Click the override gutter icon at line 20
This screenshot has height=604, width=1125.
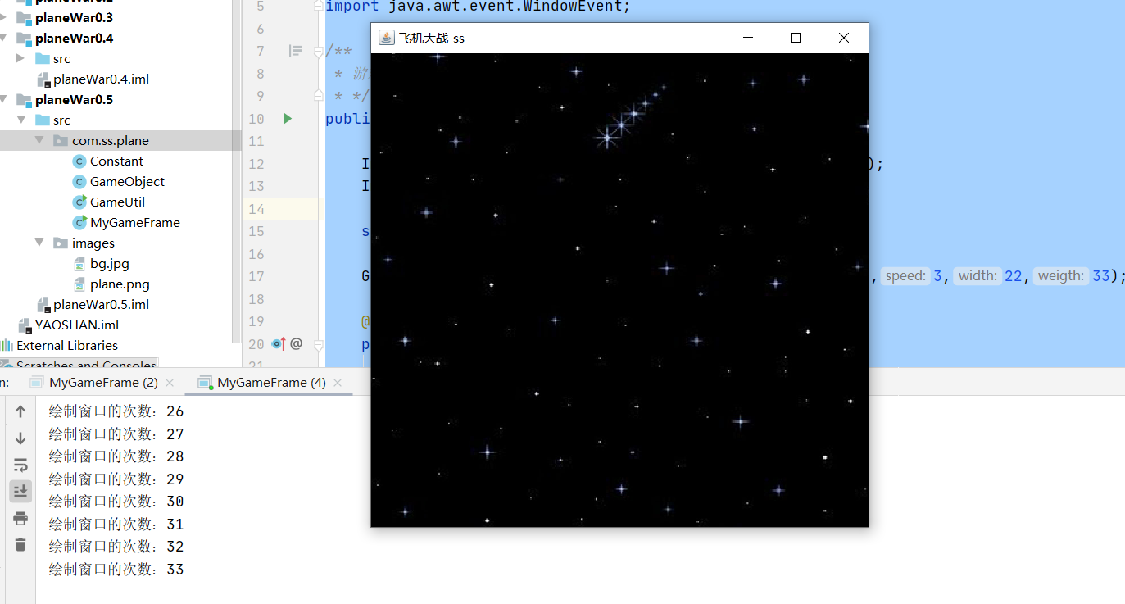tap(279, 344)
